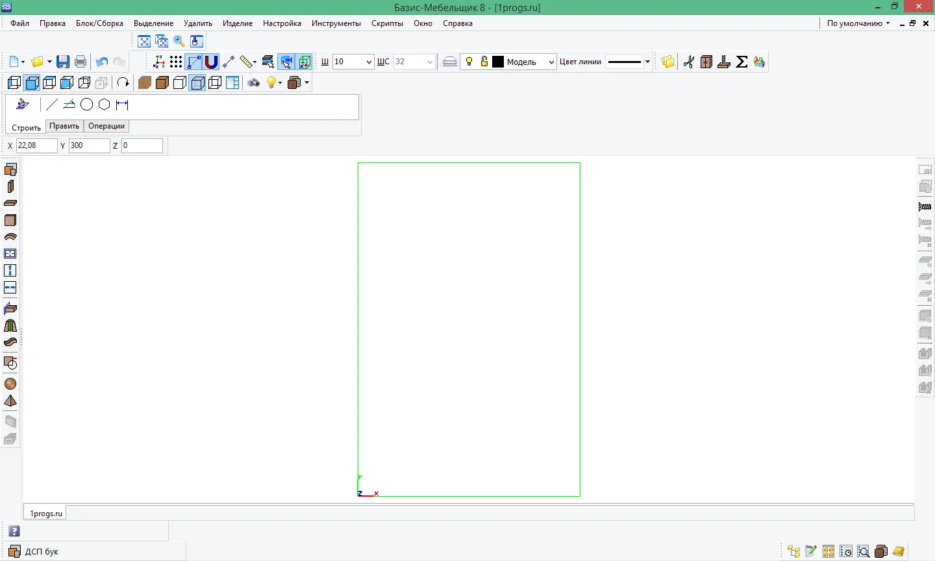
Task: Click the scissors cutting icon
Action: click(x=689, y=62)
